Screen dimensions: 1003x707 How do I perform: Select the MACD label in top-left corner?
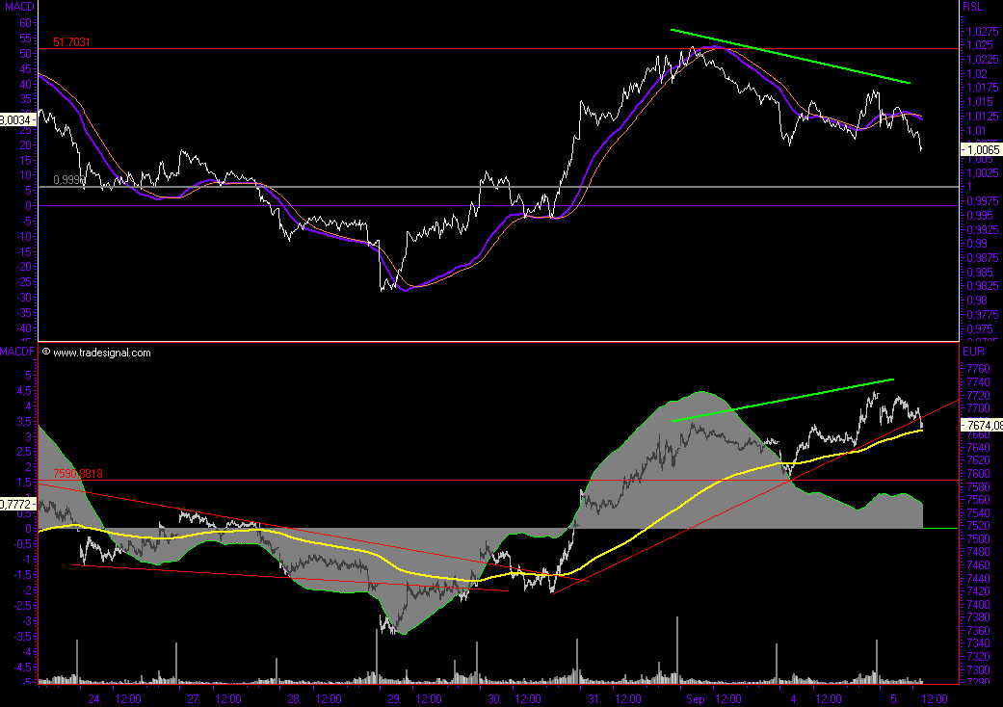pyautogui.click(x=17, y=8)
